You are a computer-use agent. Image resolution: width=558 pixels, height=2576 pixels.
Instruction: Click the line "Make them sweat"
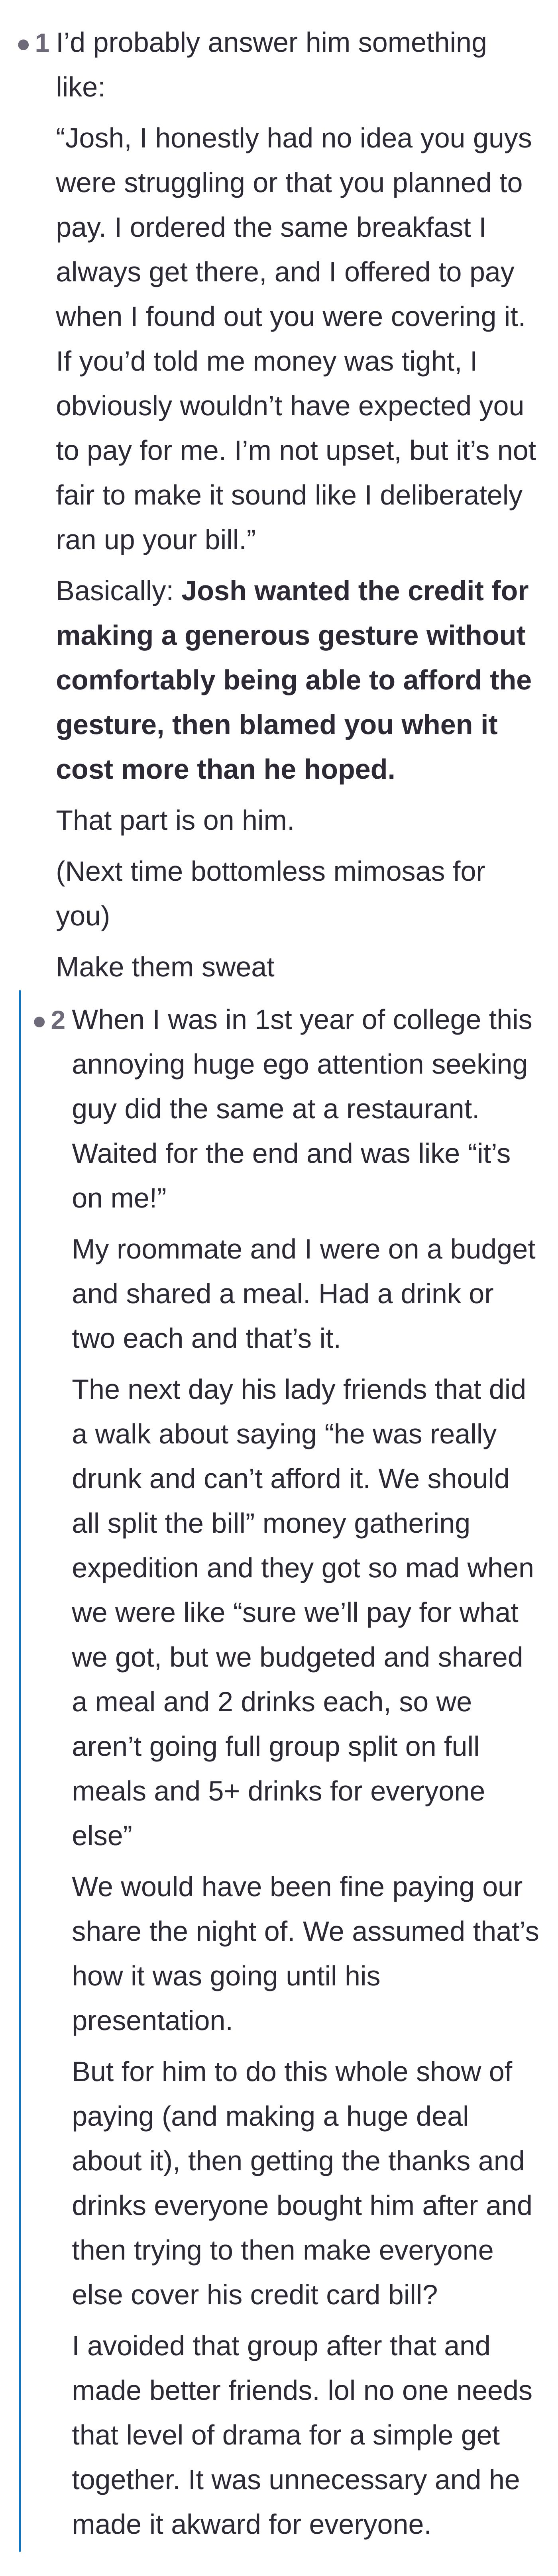pyautogui.click(x=165, y=967)
